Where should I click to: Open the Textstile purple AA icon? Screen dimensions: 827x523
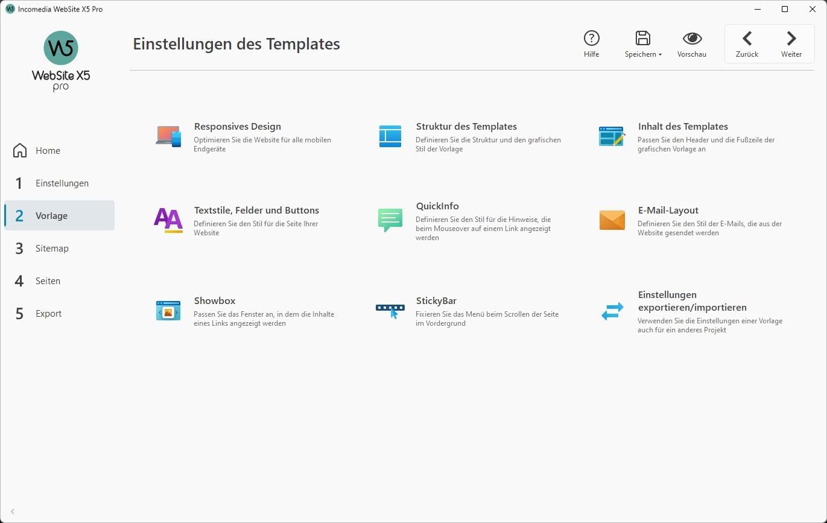pos(168,220)
